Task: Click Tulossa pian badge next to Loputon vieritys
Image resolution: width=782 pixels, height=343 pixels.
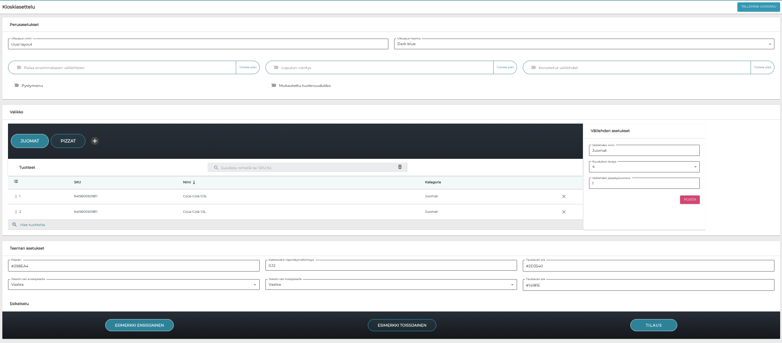Action: [x=505, y=67]
